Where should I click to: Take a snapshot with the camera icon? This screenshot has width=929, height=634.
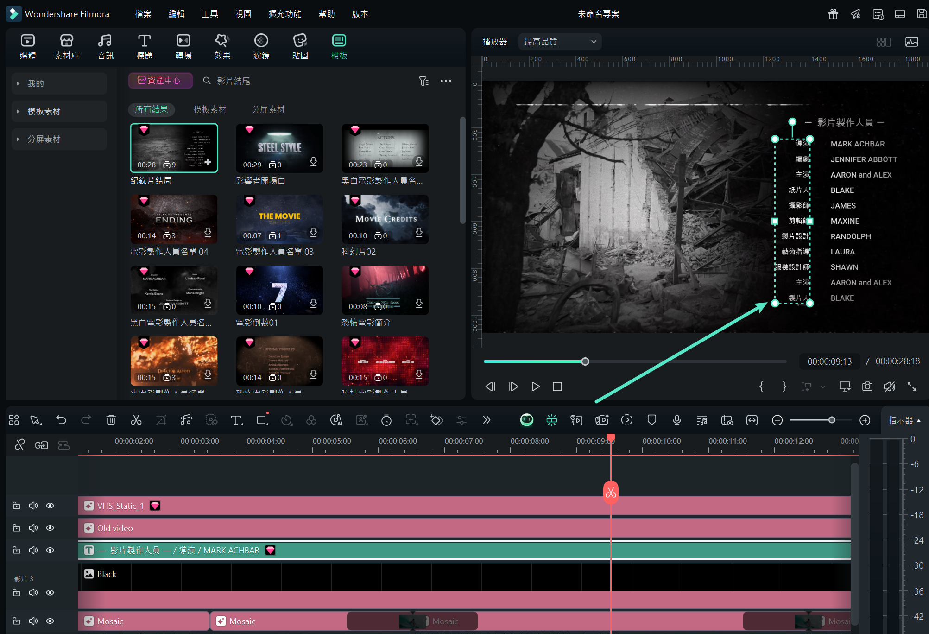(867, 387)
